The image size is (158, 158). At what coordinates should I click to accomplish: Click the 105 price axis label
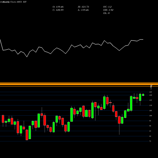pyautogui.click(x=151, y=111)
